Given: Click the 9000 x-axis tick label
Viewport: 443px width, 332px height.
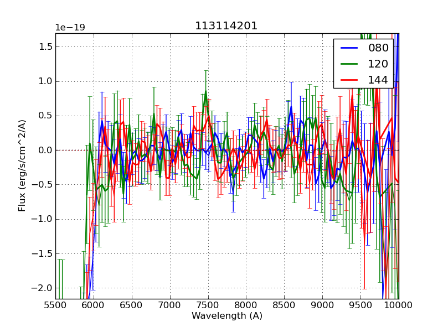Looking at the screenshot, I should 322,305.
